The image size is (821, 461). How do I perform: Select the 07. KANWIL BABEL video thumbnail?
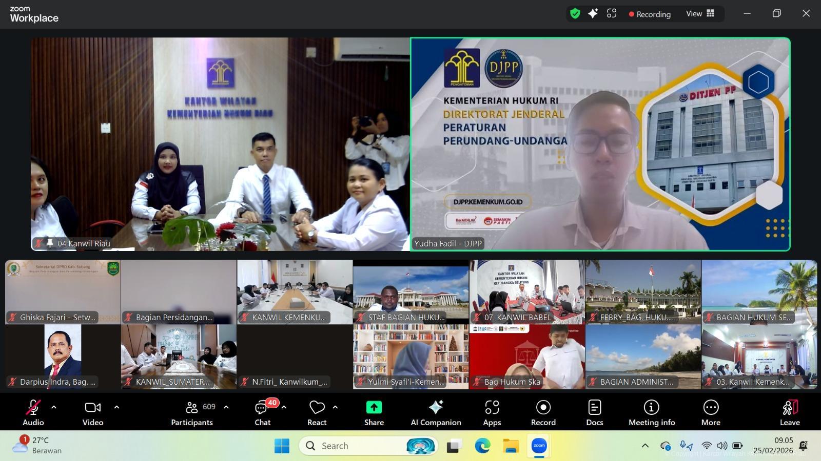click(x=526, y=291)
